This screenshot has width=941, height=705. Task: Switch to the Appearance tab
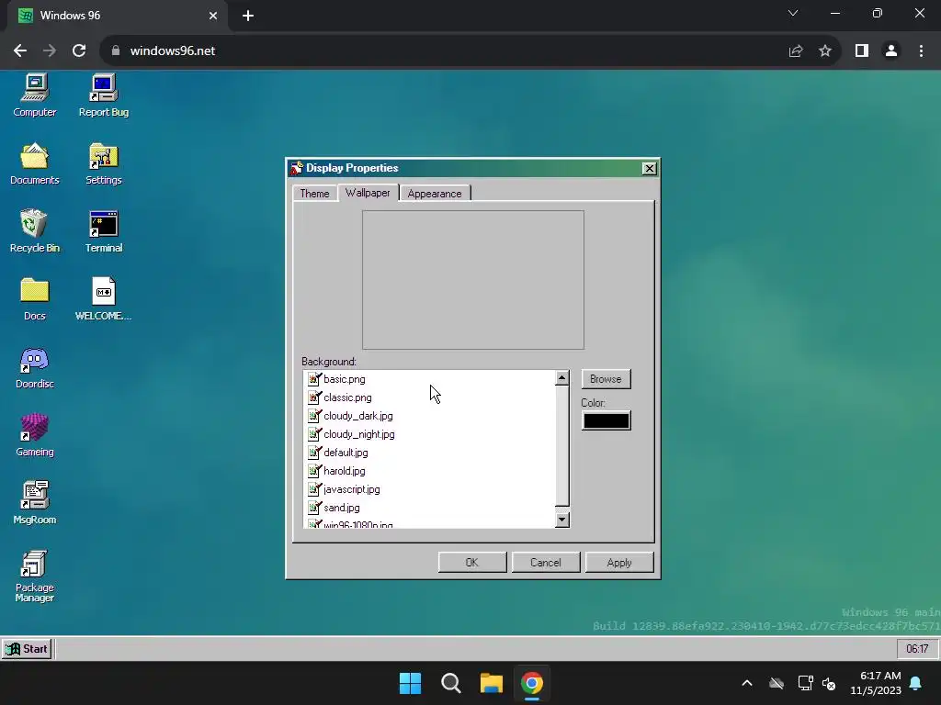(x=435, y=193)
